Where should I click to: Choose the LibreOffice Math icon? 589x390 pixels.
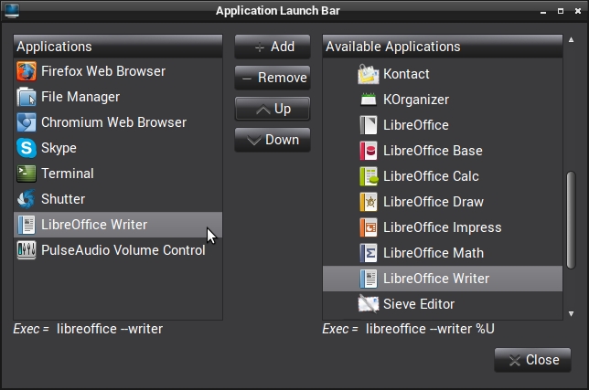(368, 253)
